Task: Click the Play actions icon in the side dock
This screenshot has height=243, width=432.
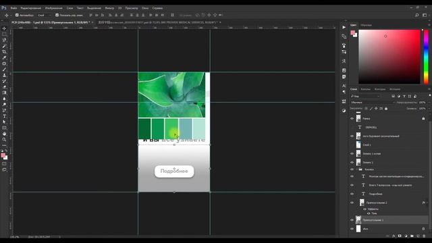Action: tap(344, 27)
